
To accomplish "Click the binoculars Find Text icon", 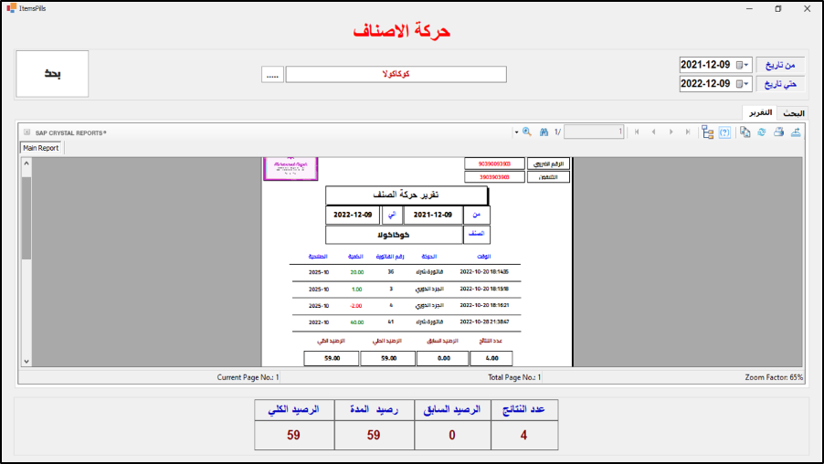I will (x=544, y=132).
